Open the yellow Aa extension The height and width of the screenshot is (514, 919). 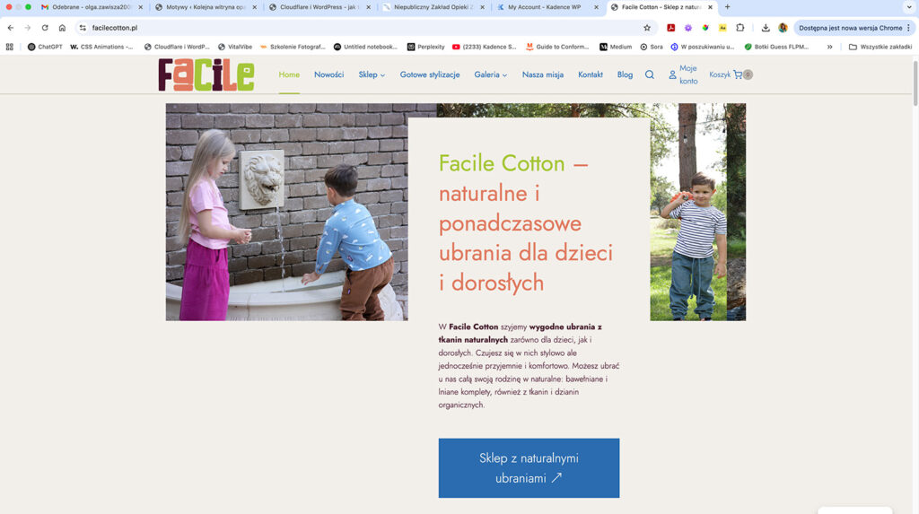coord(722,28)
